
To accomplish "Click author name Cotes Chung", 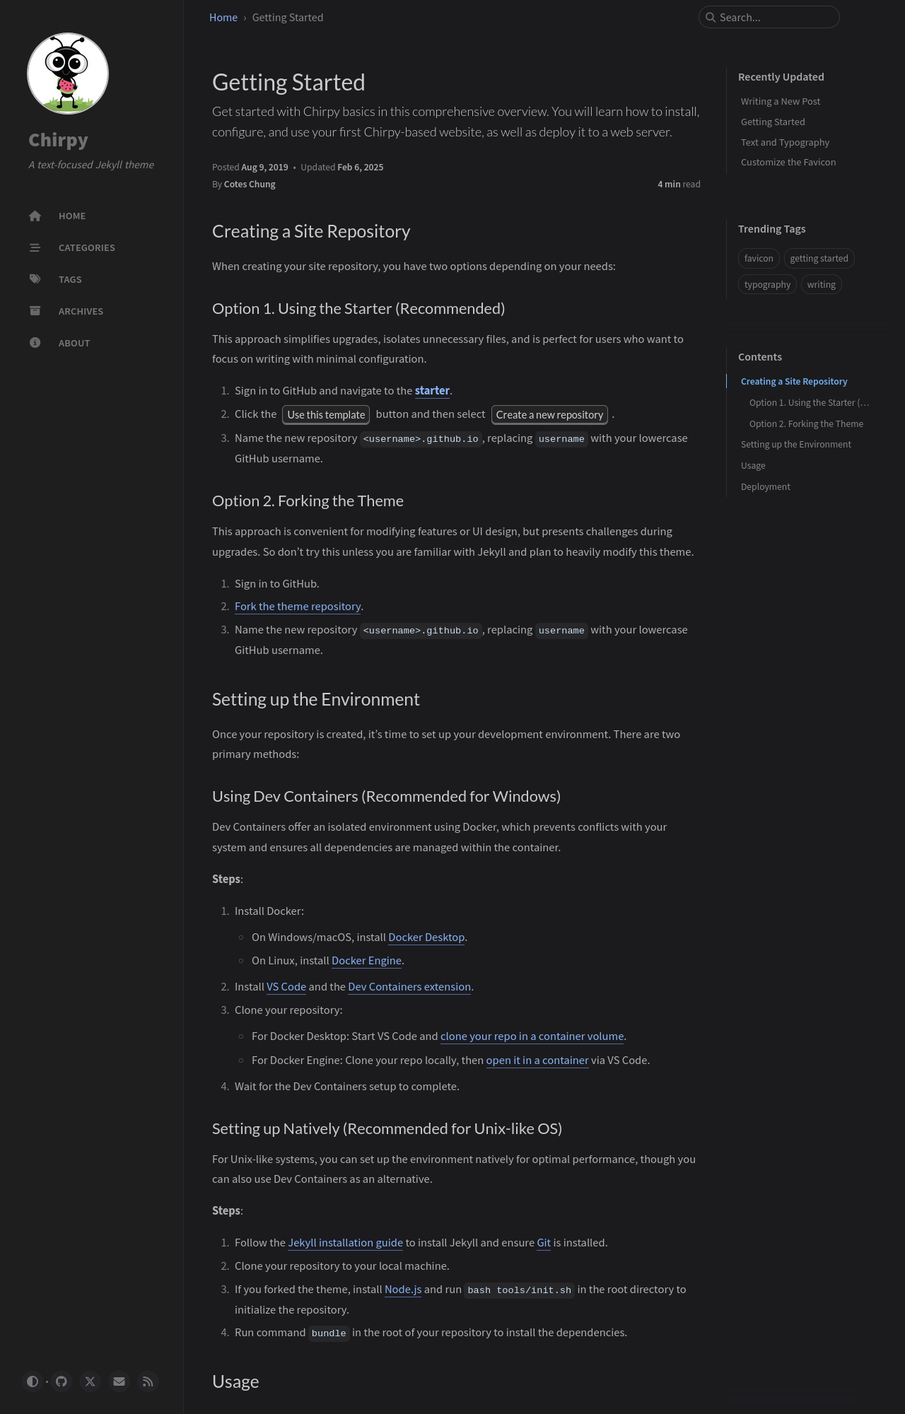I will tap(250, 184).
